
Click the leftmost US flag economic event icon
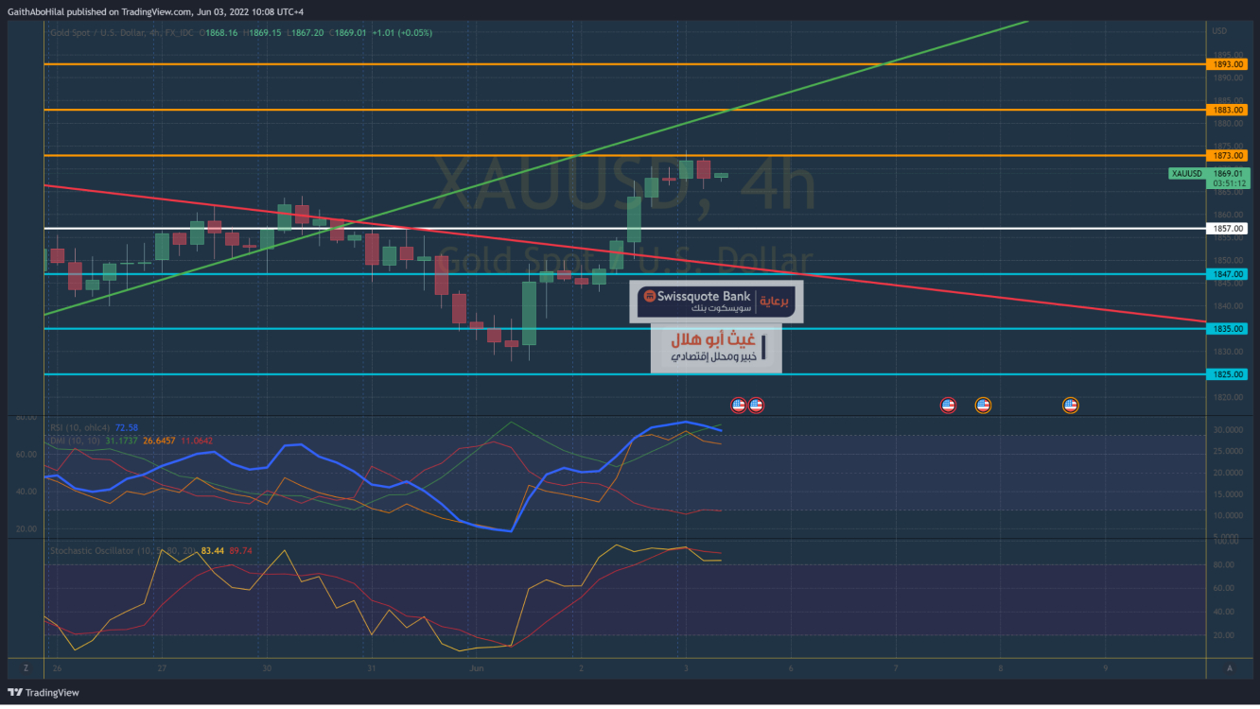738,405
